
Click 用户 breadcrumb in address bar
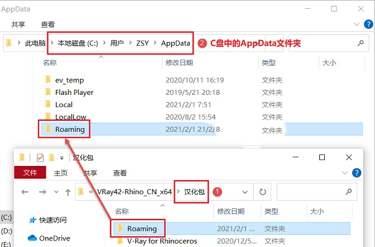click(117, 43)
